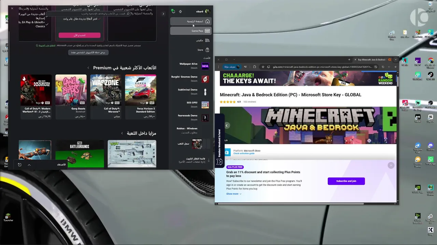
Task: Open Subliminal Demo recent entry
Action: click(x=191, y=92)
